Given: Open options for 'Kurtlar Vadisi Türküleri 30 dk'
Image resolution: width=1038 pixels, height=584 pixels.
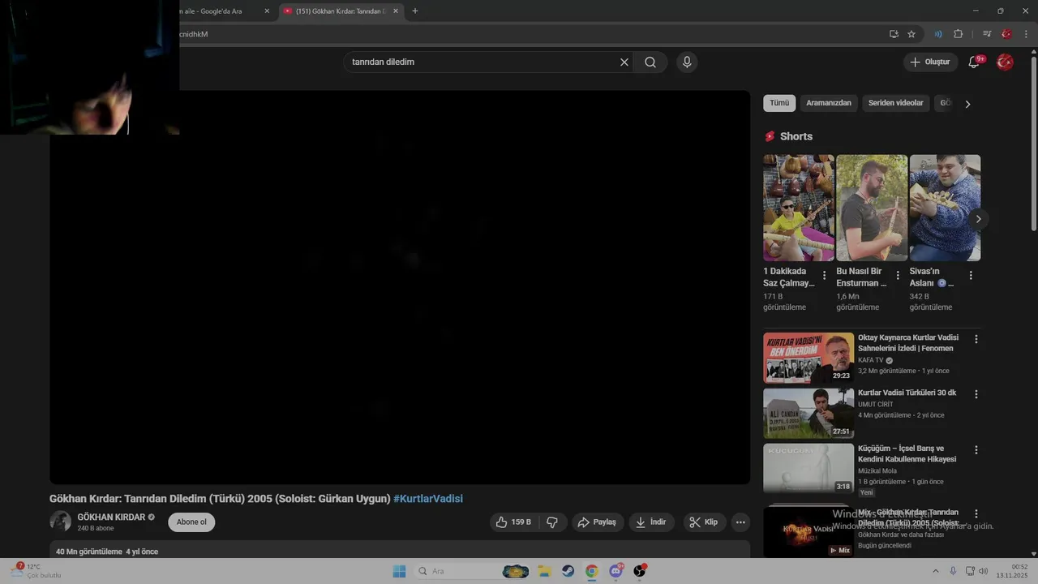Looking at the screenshot, I should point(976,394).
